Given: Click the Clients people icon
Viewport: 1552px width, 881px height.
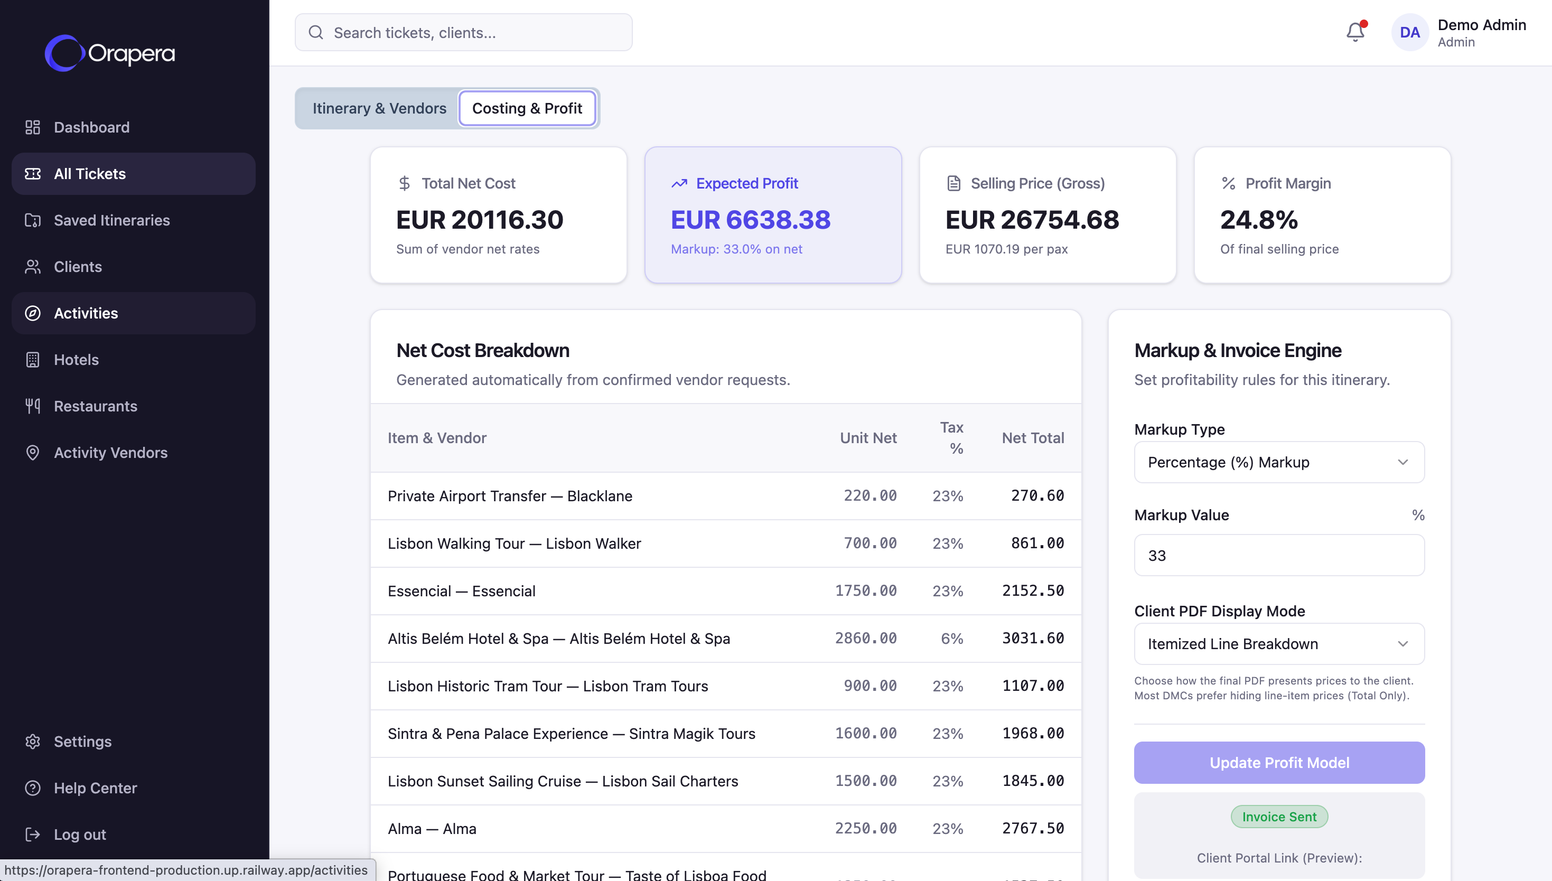Looking at the screenshot, I should point(33,267).
